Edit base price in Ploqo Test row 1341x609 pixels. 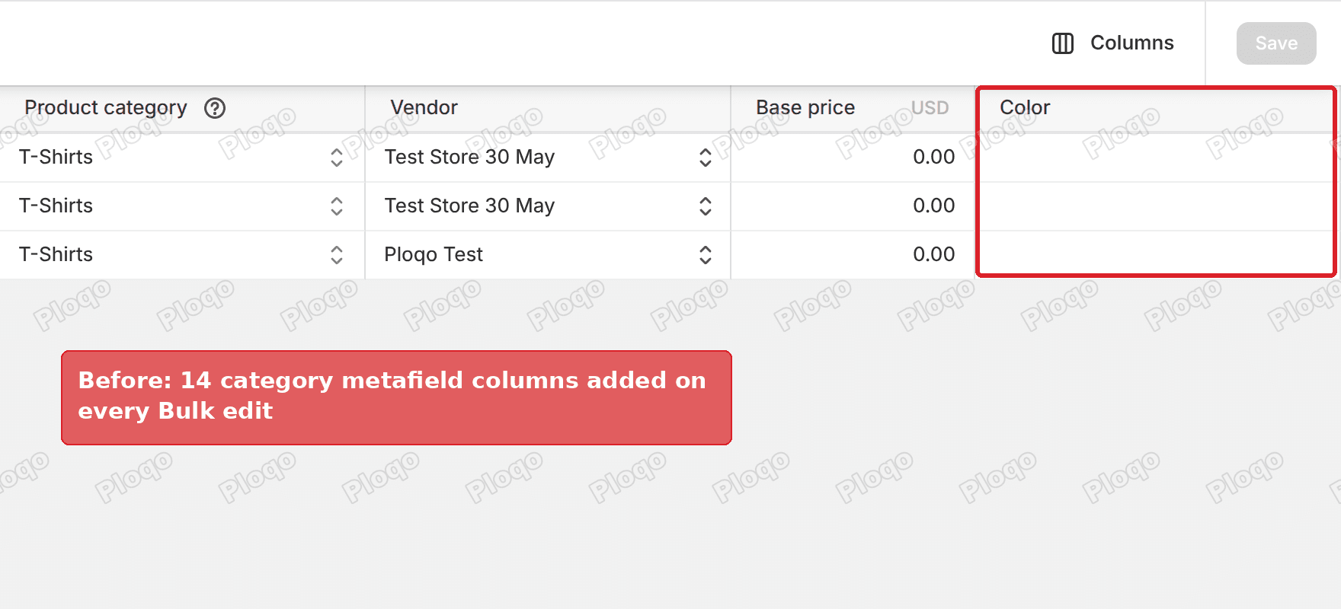point(853,254)
